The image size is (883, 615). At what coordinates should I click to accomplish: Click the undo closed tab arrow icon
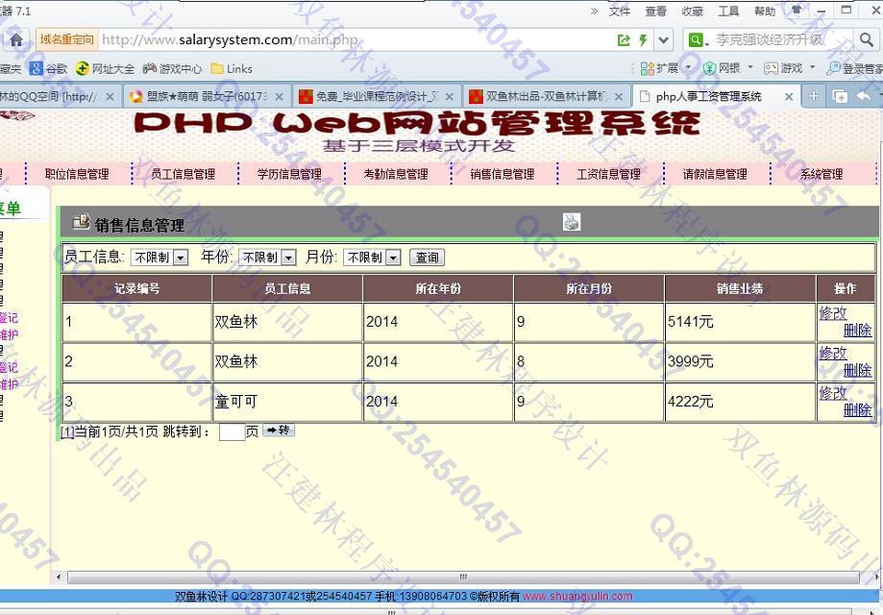863,96
